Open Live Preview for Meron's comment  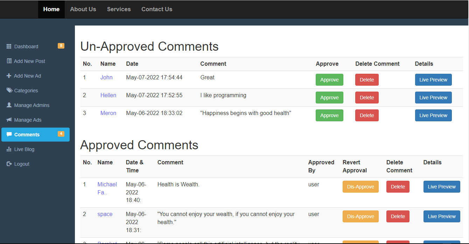click(433, 115)
